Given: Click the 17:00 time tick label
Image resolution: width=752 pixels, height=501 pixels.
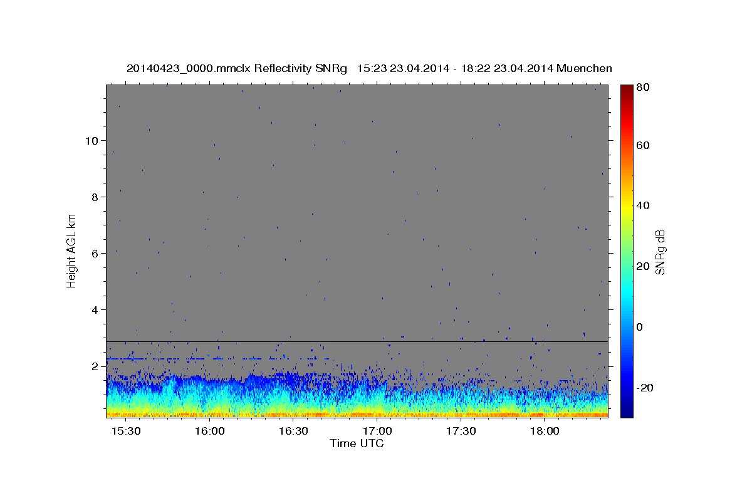Looking at the screenshot, I should click(377, 431).
